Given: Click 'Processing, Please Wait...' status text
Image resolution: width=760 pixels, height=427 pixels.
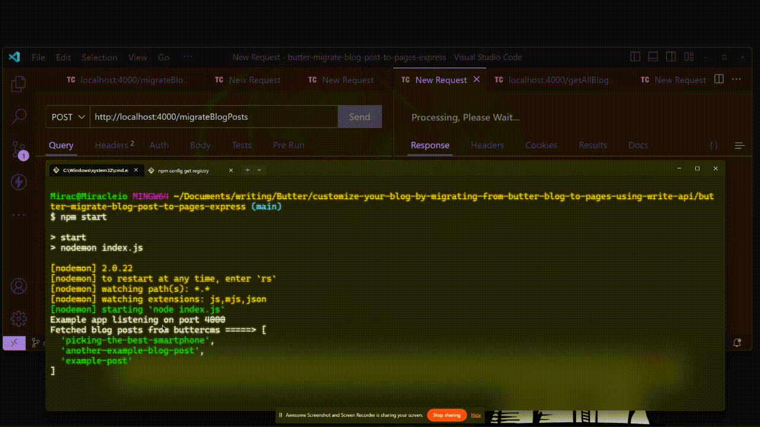Looking at the screenshot, I should click(465, 117).
